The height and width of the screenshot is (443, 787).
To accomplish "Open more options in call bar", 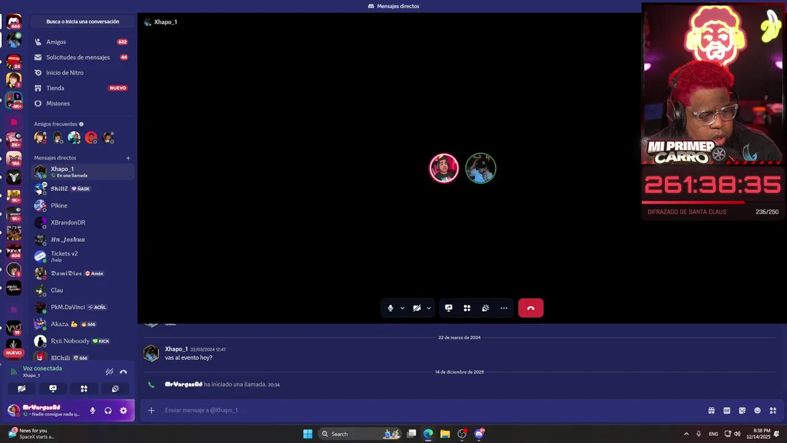I will pos(504,308).
